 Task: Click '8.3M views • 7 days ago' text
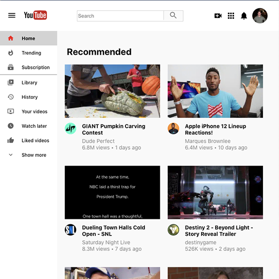coord(112,249)
